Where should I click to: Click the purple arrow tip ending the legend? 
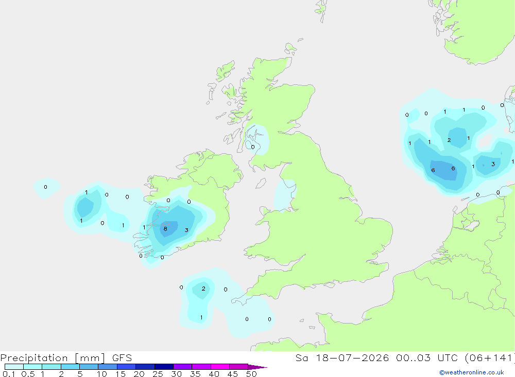[x=257, y=367]
